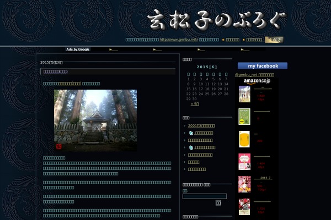
Task: Click the post date beginning with 2015
Action: click(x=51, y=62)
